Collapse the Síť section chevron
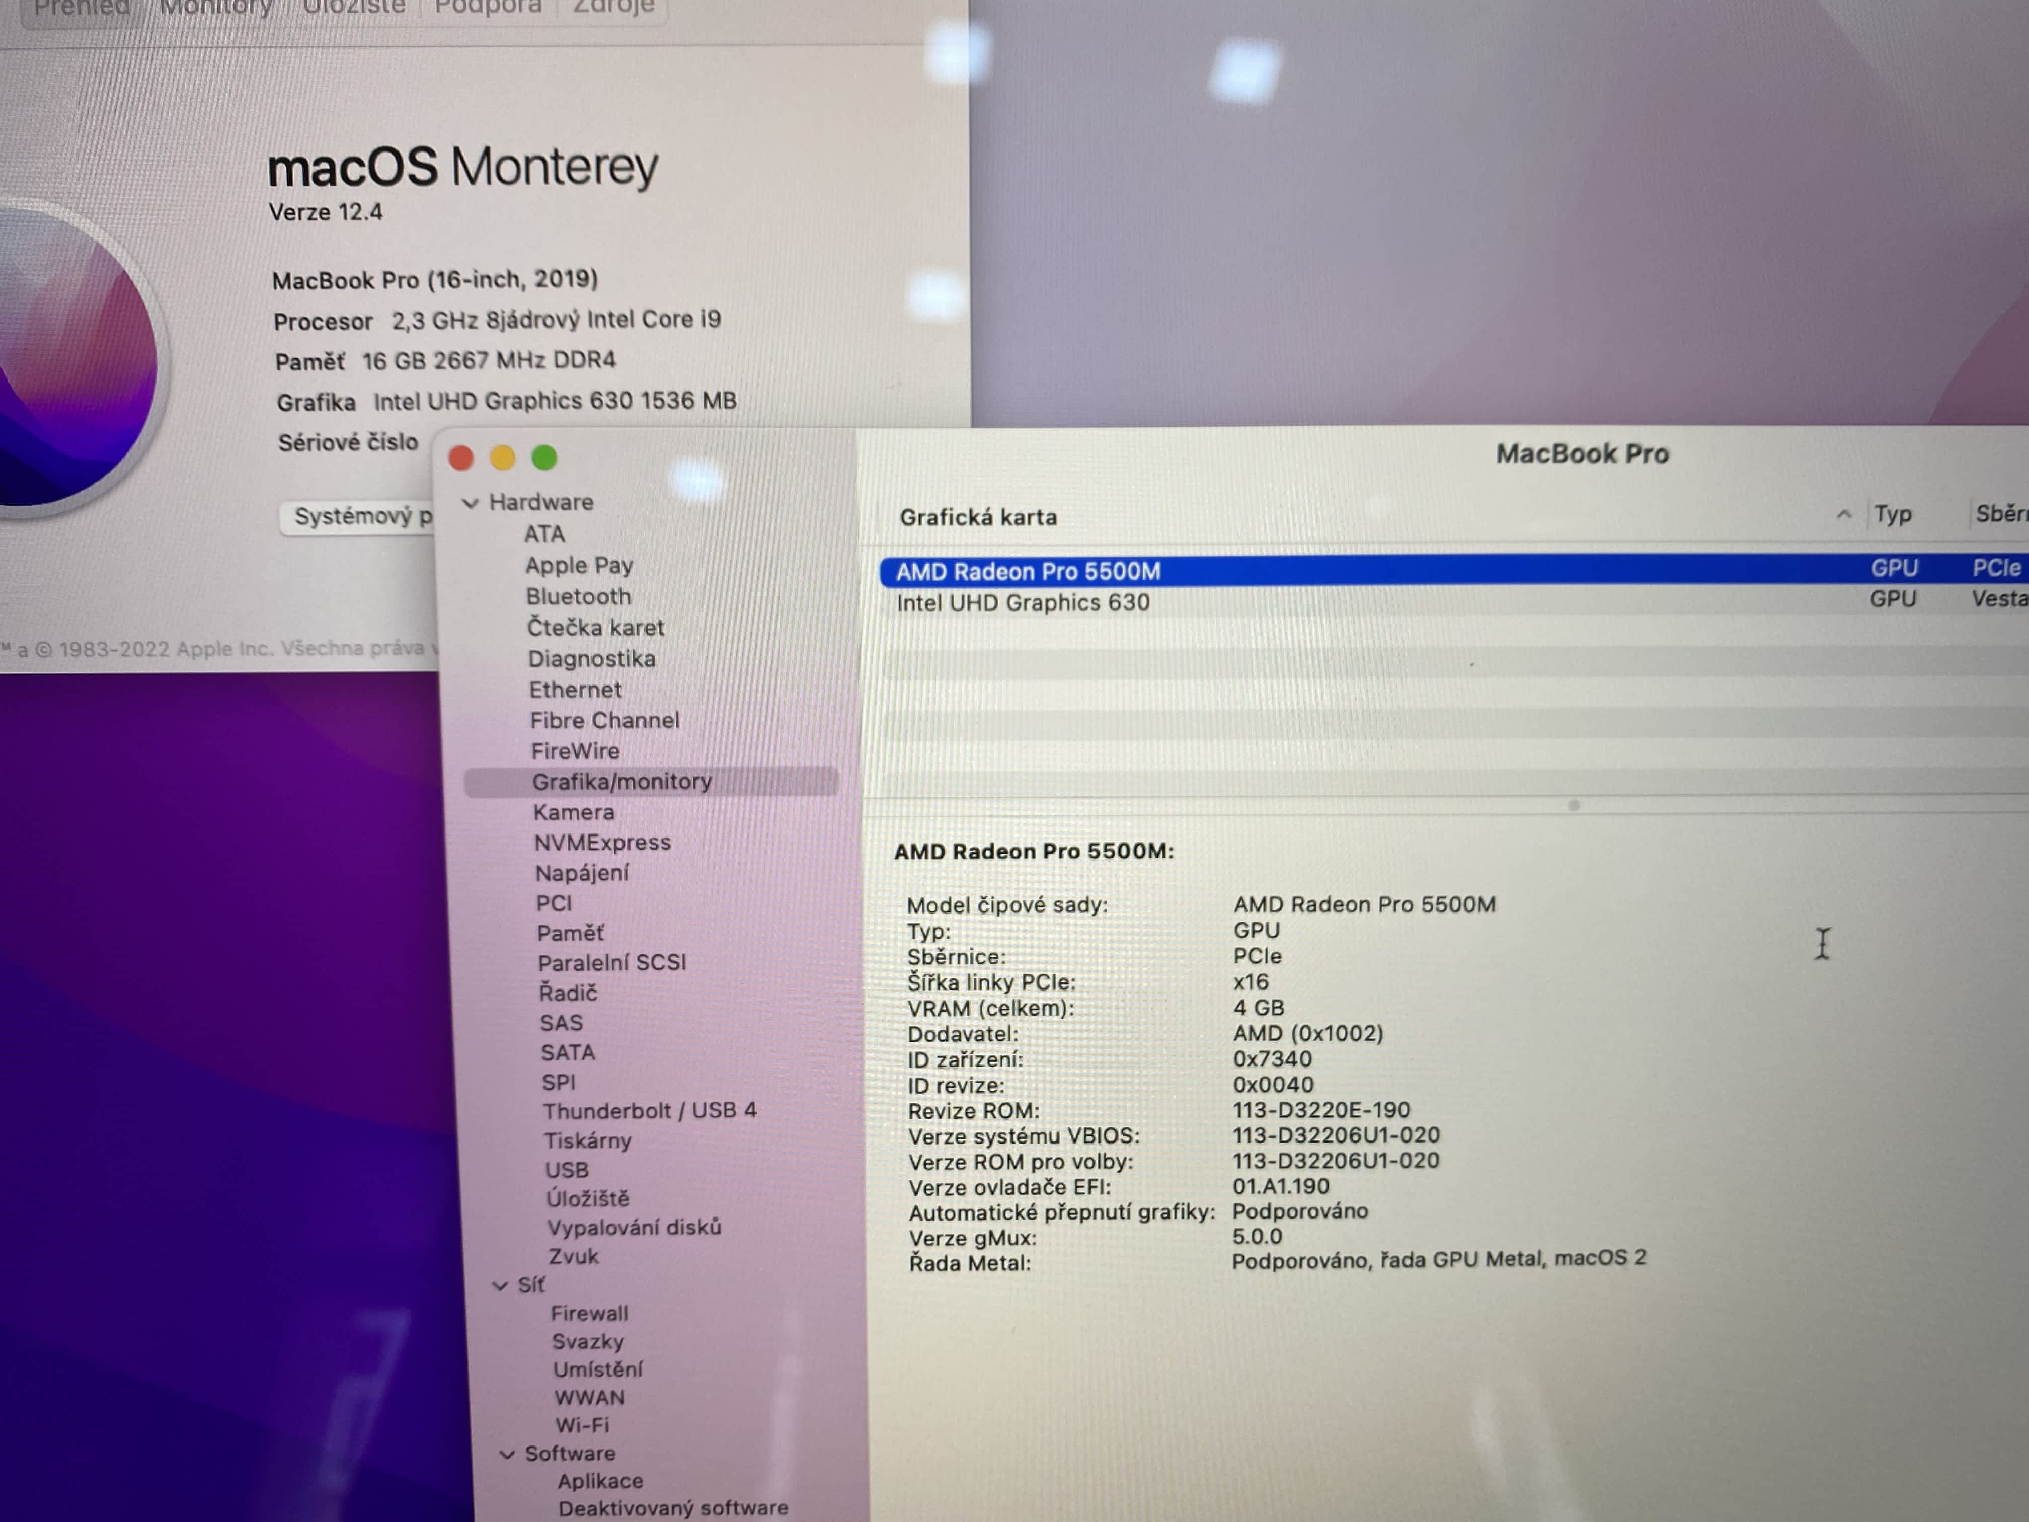The image size is (2029, 1522). 501,1286
